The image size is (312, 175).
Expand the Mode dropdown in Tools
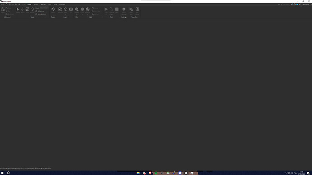click(44, 8)
